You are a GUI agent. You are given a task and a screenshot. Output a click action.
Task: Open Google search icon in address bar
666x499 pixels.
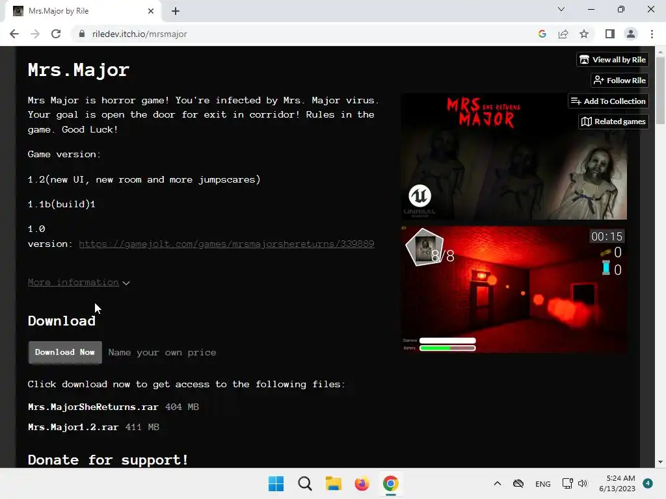[542, 34]
